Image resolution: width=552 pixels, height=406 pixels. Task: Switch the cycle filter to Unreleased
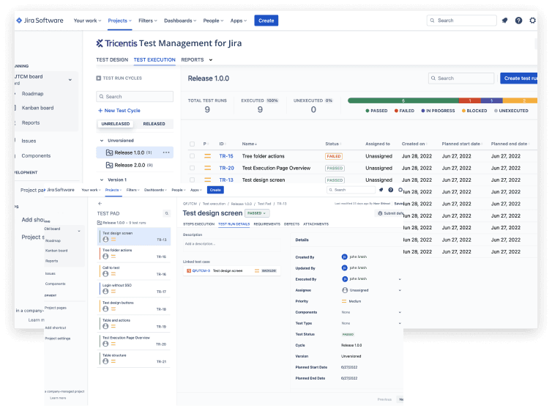(116, 124)
